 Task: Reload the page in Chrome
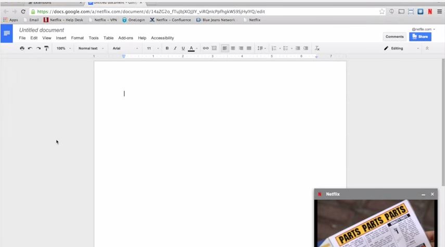coord(23,11)
